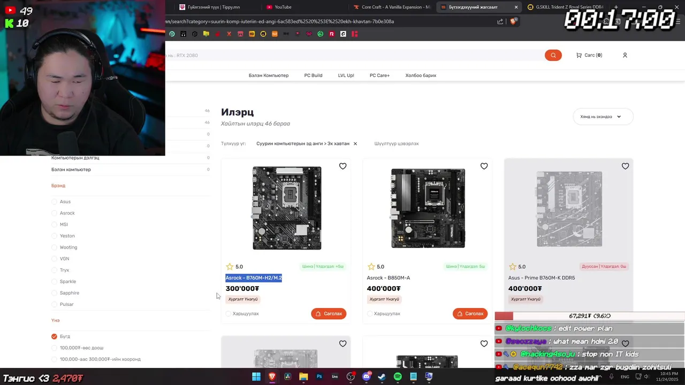
Task: Open the PC Build menu item
Action: coord(313,75)
